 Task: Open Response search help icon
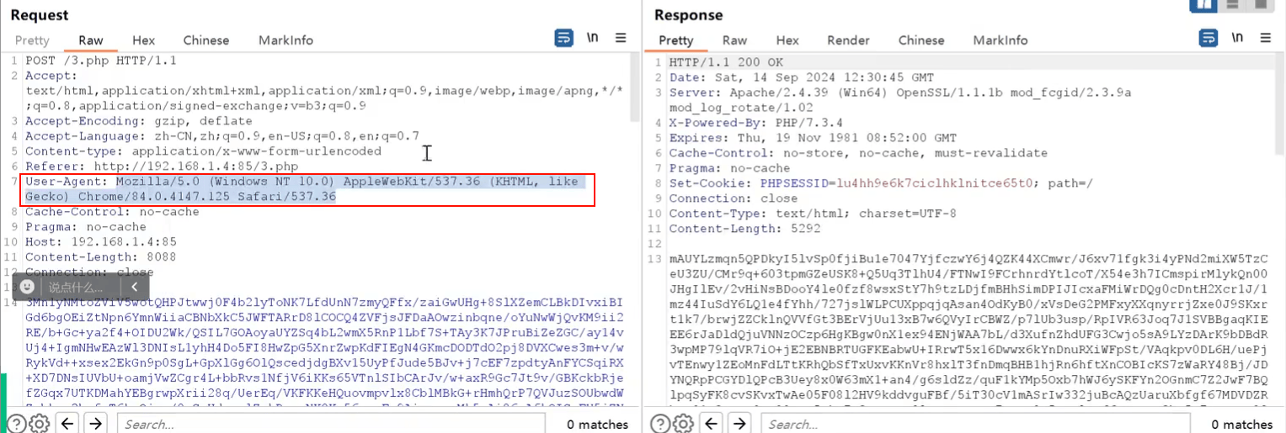[661, 424]
